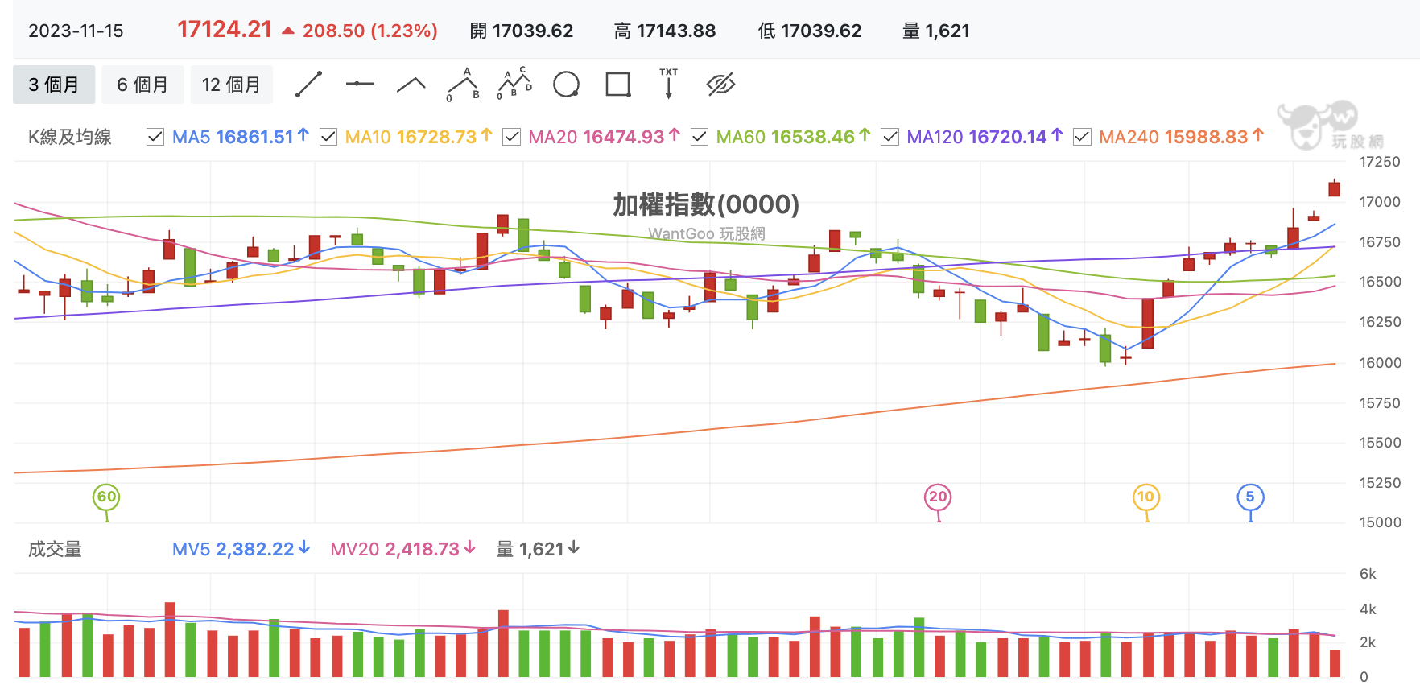Click the blue 5 moving average marker
This screenshot has width=1420, height=689.
(1250, 497)
